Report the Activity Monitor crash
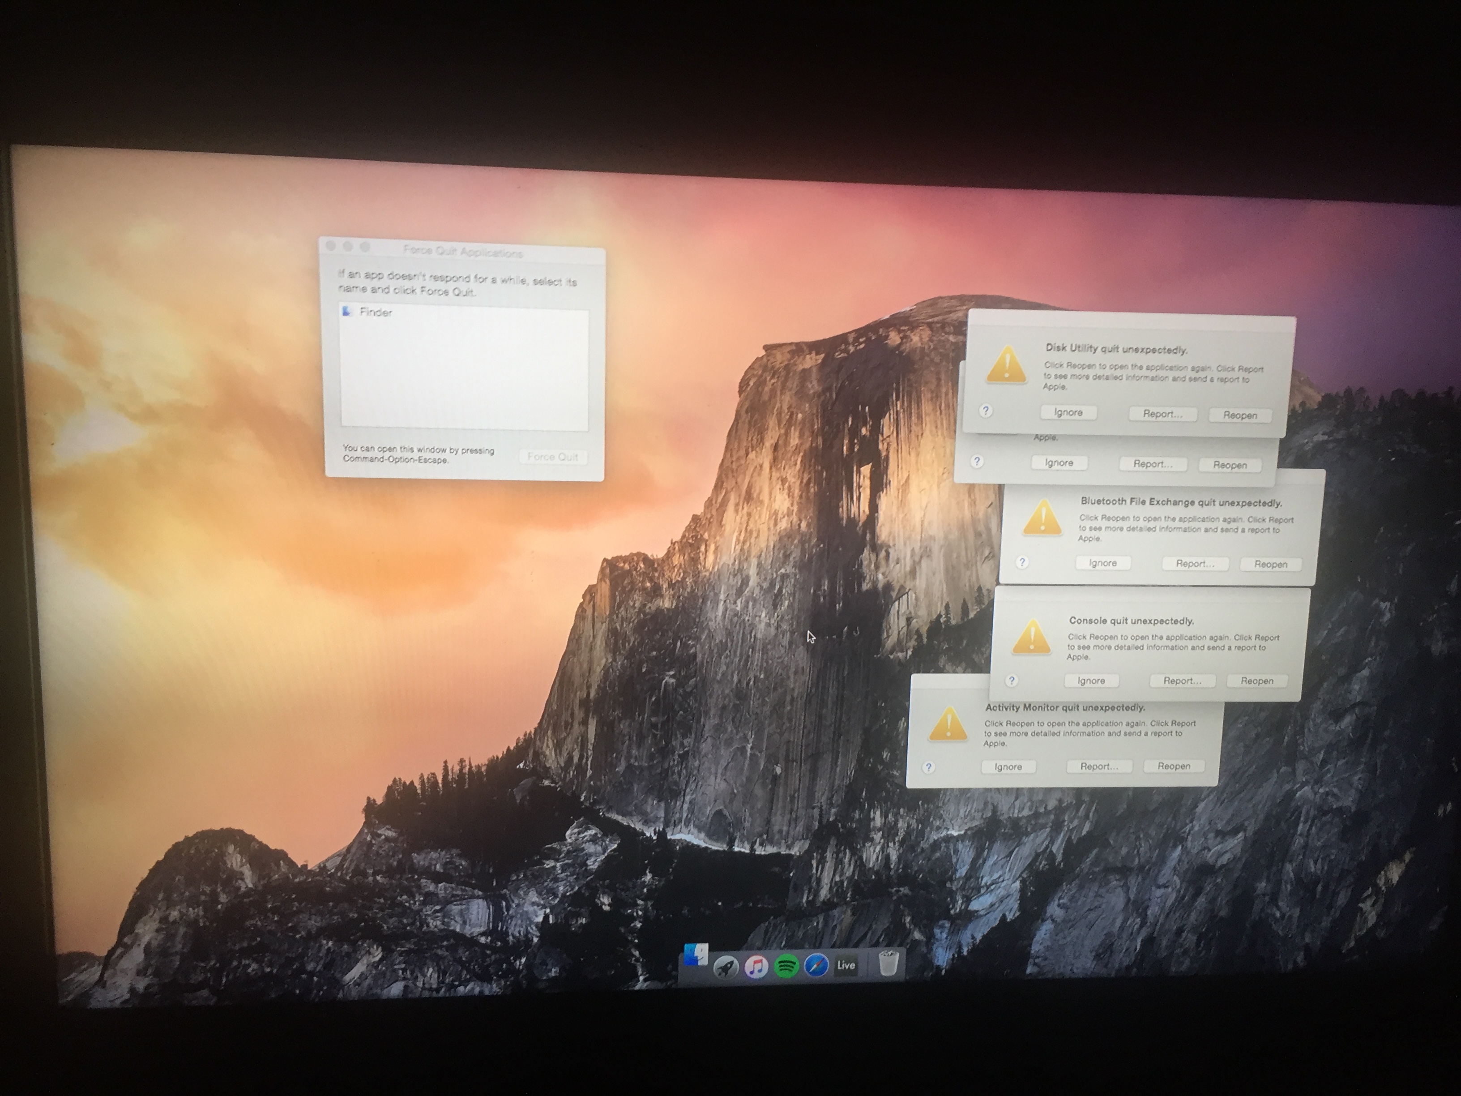1461x1096 pixels. point(1099,766)
